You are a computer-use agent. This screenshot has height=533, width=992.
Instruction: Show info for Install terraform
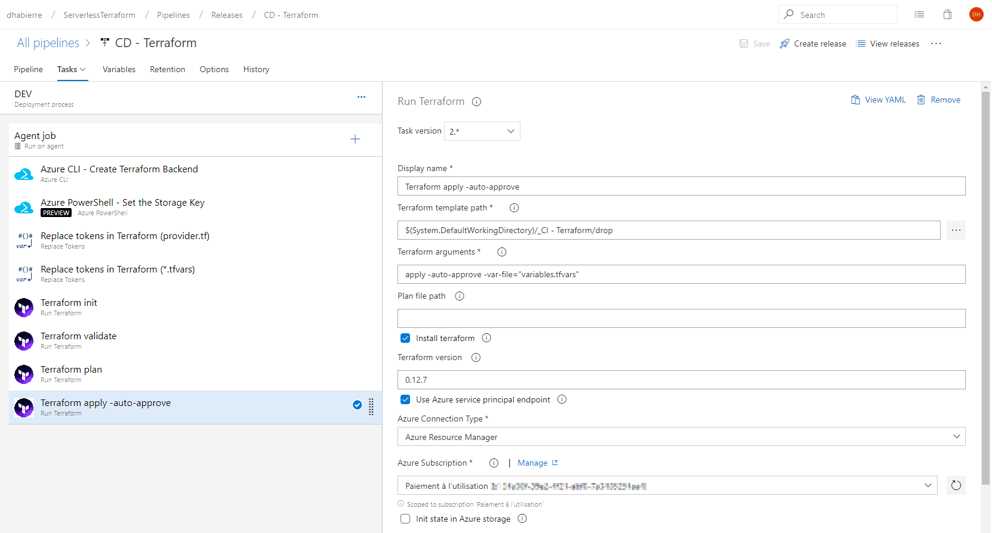coord(486,338)
